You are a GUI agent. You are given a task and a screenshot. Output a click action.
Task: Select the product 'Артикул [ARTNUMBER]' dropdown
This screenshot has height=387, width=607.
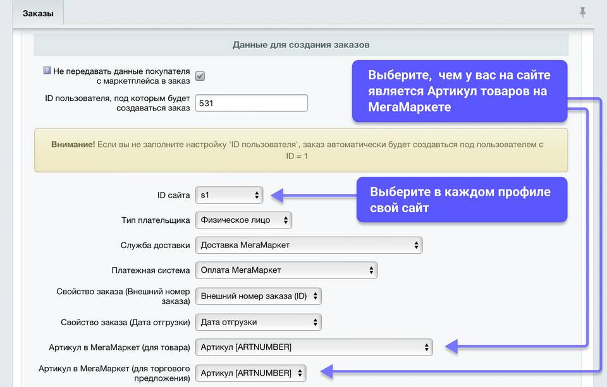coord(314,347)
